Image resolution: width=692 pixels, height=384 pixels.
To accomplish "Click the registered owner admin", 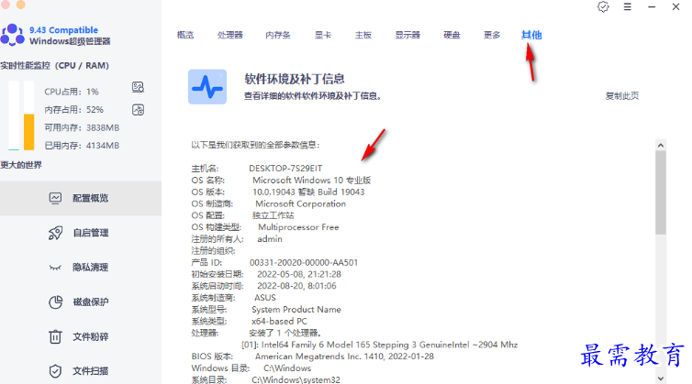I will click(270, 239).
